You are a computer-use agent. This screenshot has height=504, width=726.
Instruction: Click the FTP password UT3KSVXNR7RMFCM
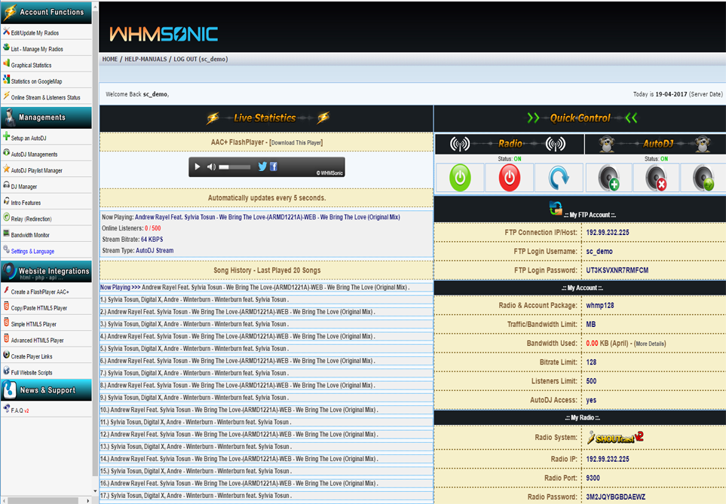point(617,270)
